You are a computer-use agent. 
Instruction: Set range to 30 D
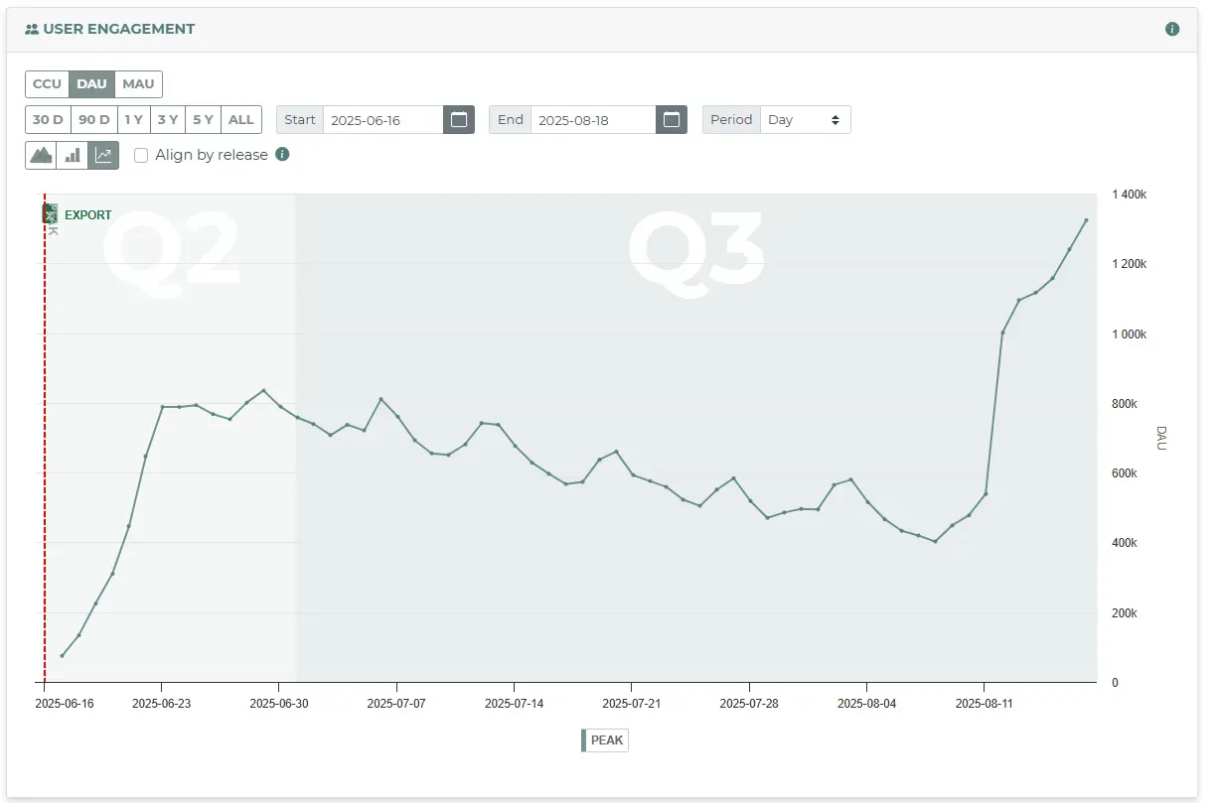(x=48, y=120)
